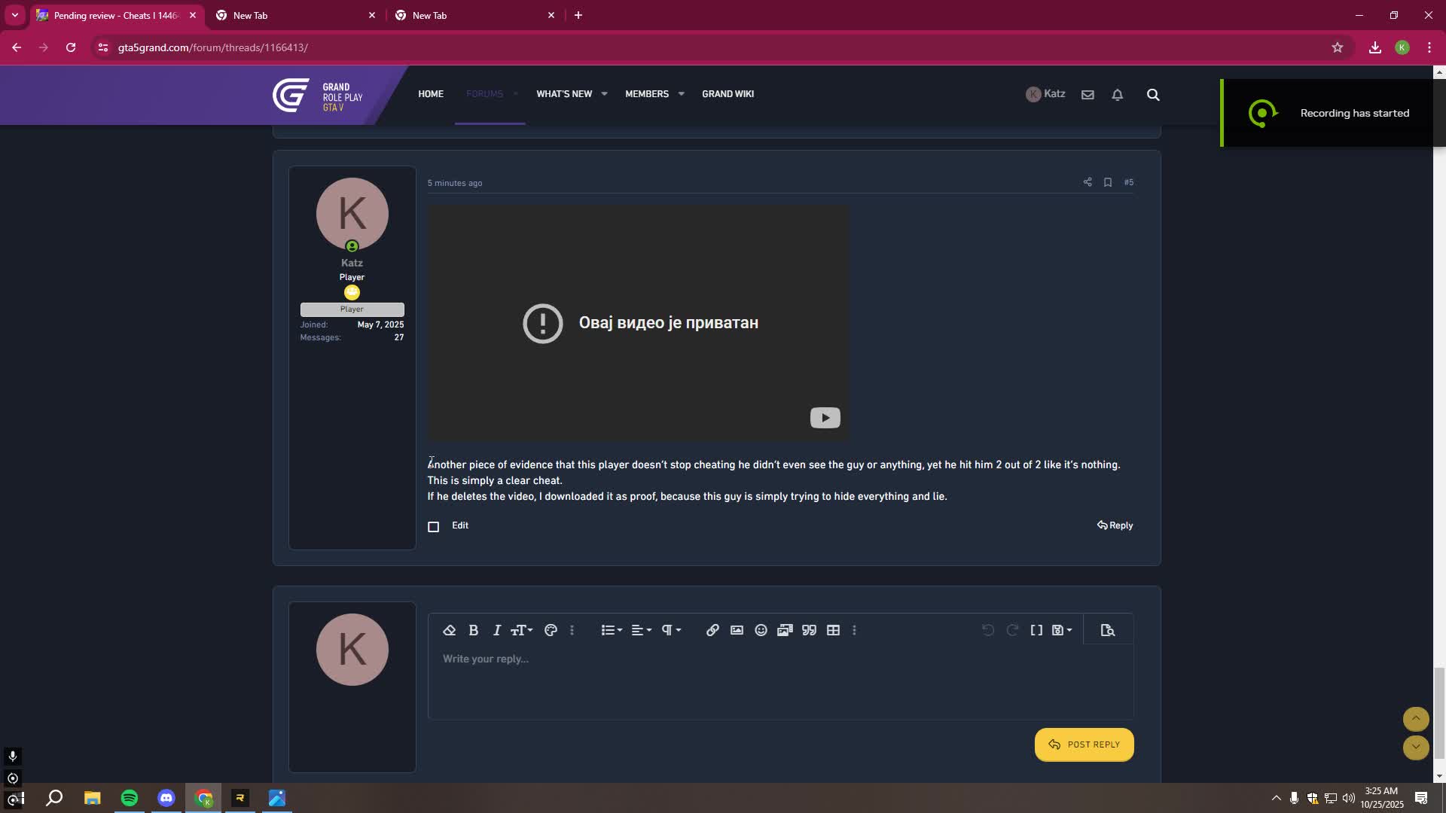The height and width of the screenshot is (813, 1446).
Task: Toggle BB code mode brackets
Action: click(x=1036, y=631)
